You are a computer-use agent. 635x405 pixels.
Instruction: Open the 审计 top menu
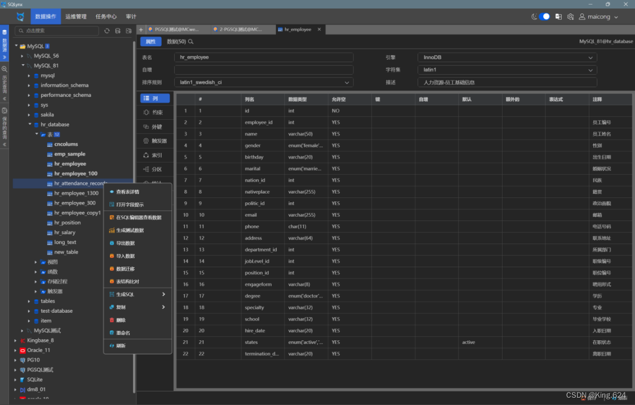131,16
